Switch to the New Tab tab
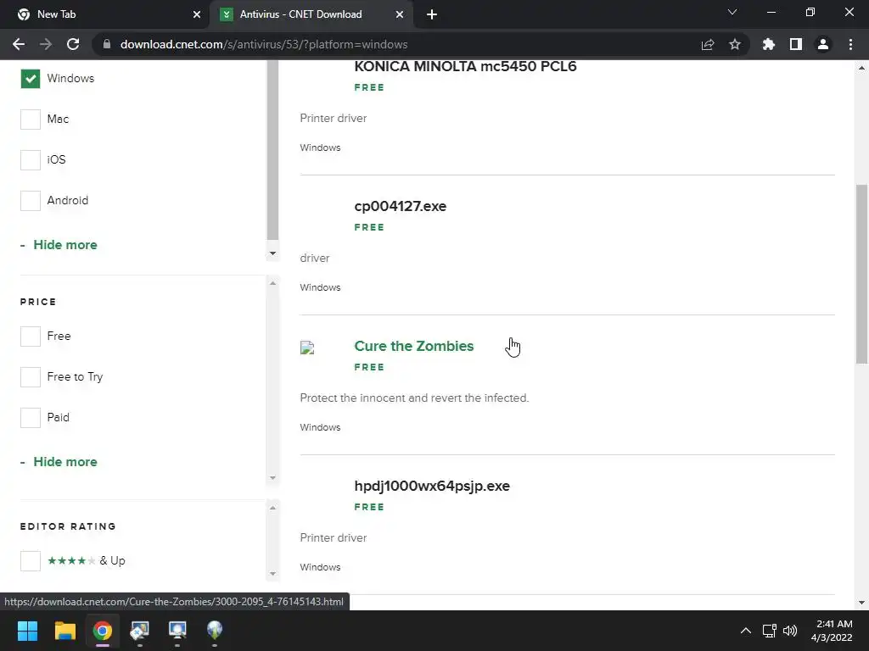 point(104,14)
